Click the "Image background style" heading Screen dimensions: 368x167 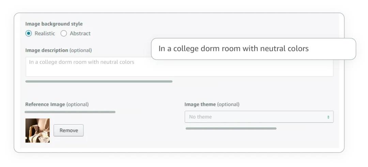pos(54,24)
